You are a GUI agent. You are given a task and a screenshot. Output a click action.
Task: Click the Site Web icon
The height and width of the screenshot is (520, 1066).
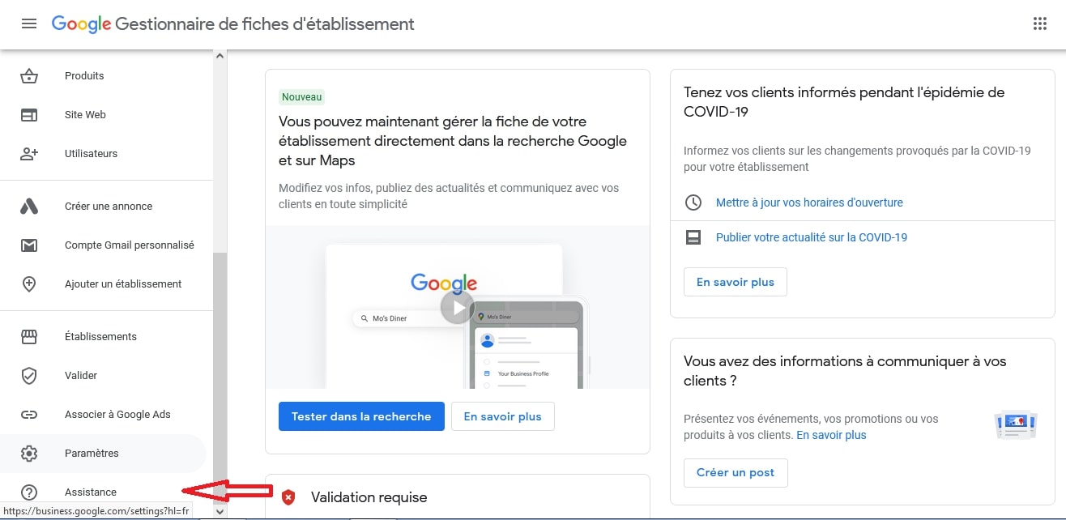pos(29,115)
